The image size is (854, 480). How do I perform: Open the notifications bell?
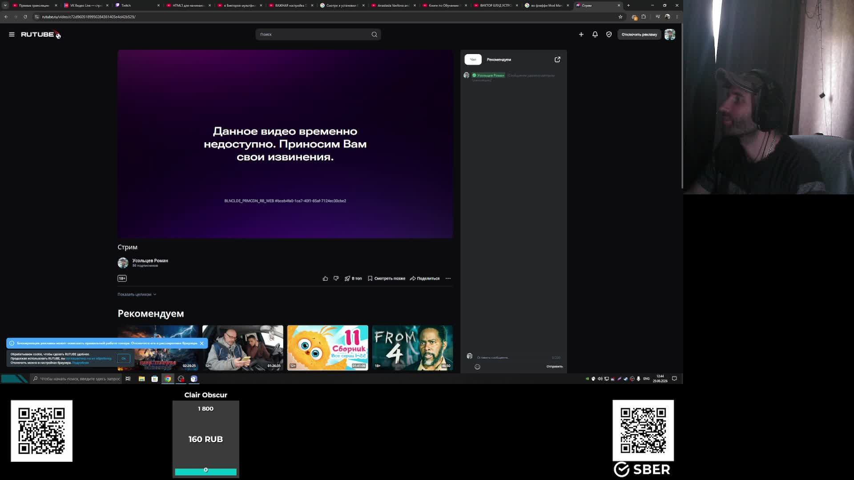pos(595,34)
